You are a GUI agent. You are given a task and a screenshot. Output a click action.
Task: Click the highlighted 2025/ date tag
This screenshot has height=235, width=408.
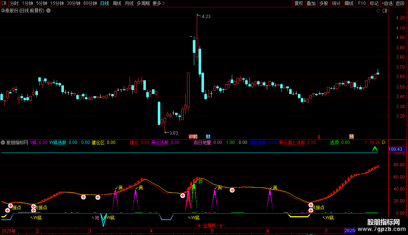(350, 231)
